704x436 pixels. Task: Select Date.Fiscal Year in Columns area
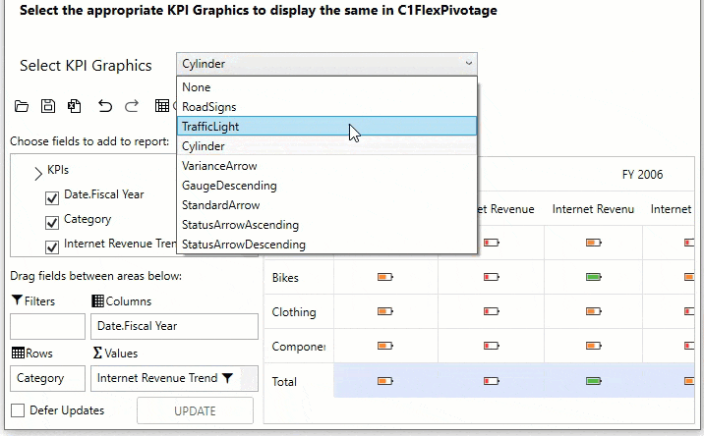point(173,326)
